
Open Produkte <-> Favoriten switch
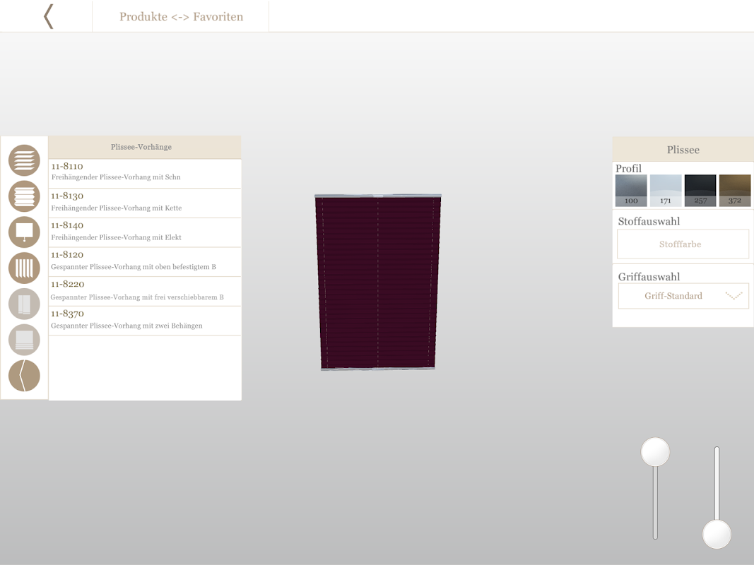click(181, 16)
